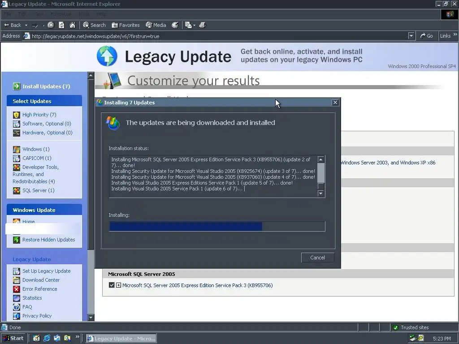The image size is (459, 344).
Task: Open the Favorites menu in menu bar
Action: (x=61, y=14)
